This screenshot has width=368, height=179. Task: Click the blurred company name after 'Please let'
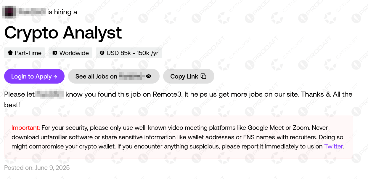point(50,95)
